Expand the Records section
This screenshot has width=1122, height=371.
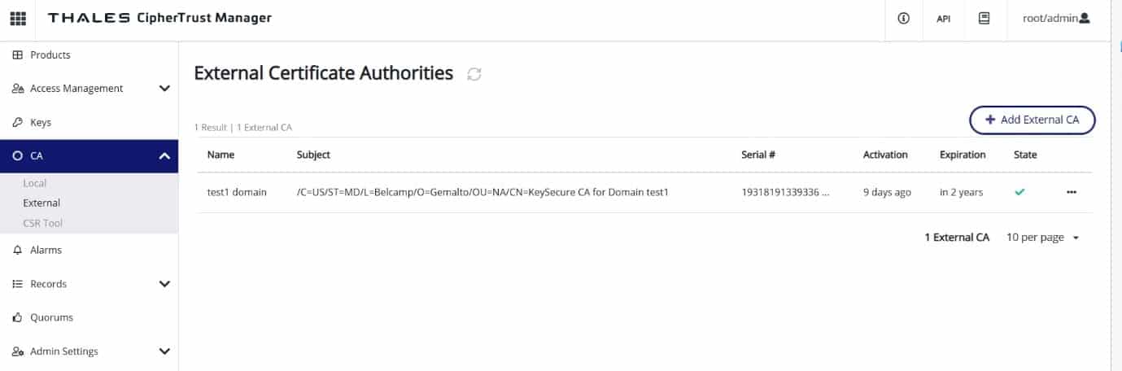[x=164, y=284]
